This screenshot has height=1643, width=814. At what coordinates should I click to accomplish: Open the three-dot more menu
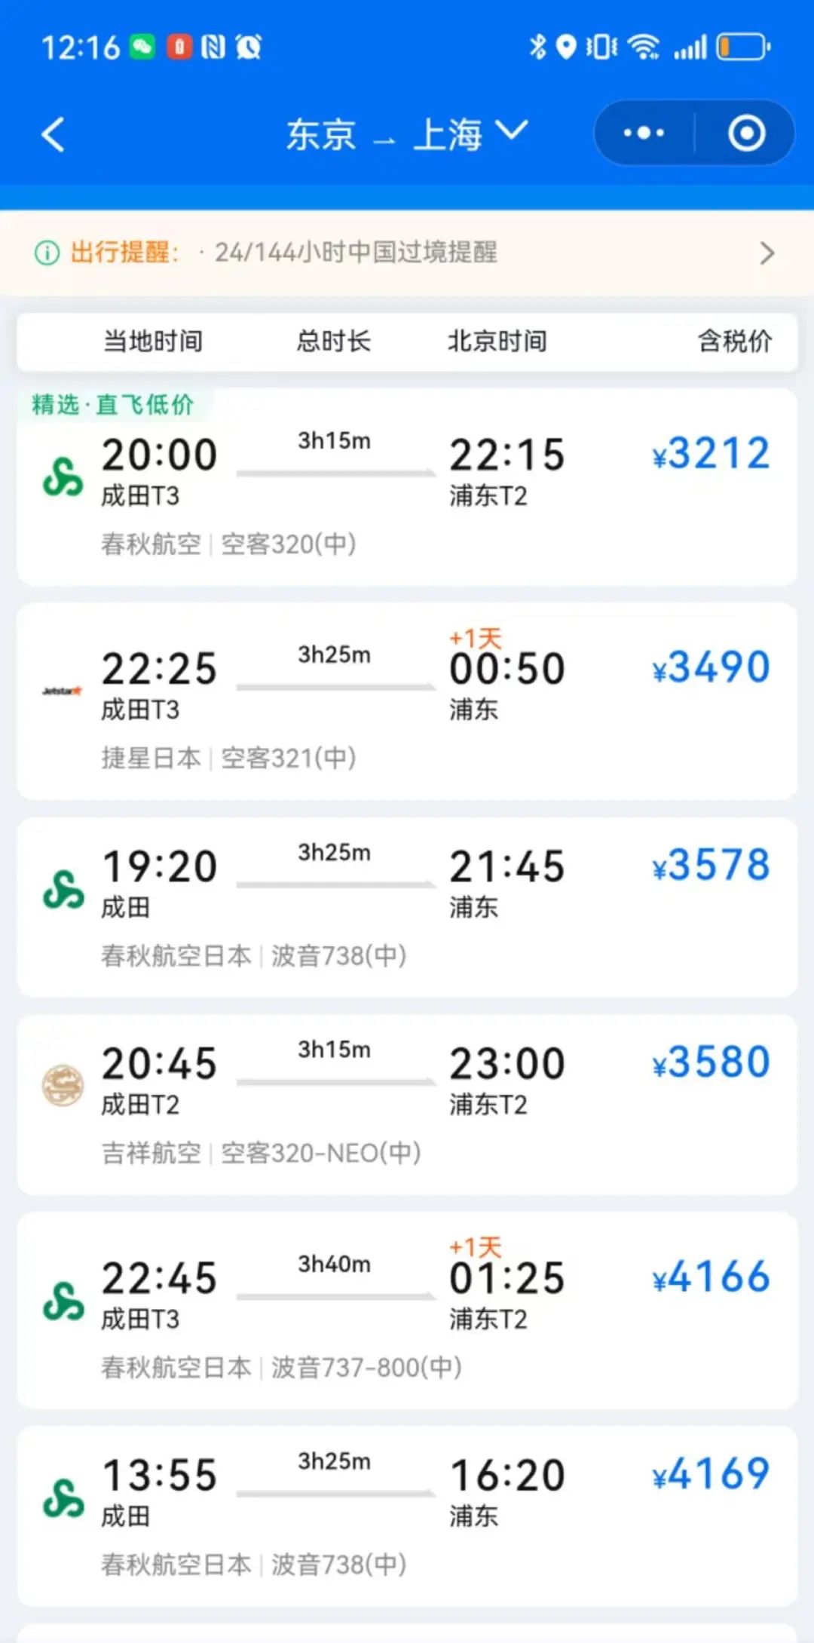644,133
